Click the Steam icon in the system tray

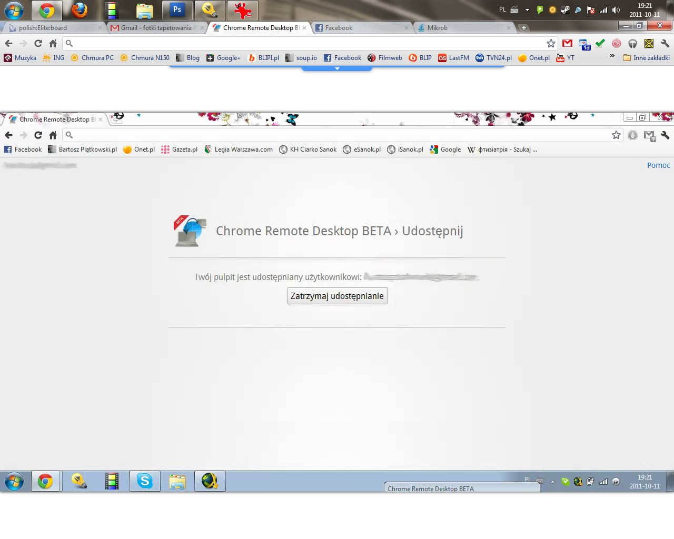[x=565, y=10]
